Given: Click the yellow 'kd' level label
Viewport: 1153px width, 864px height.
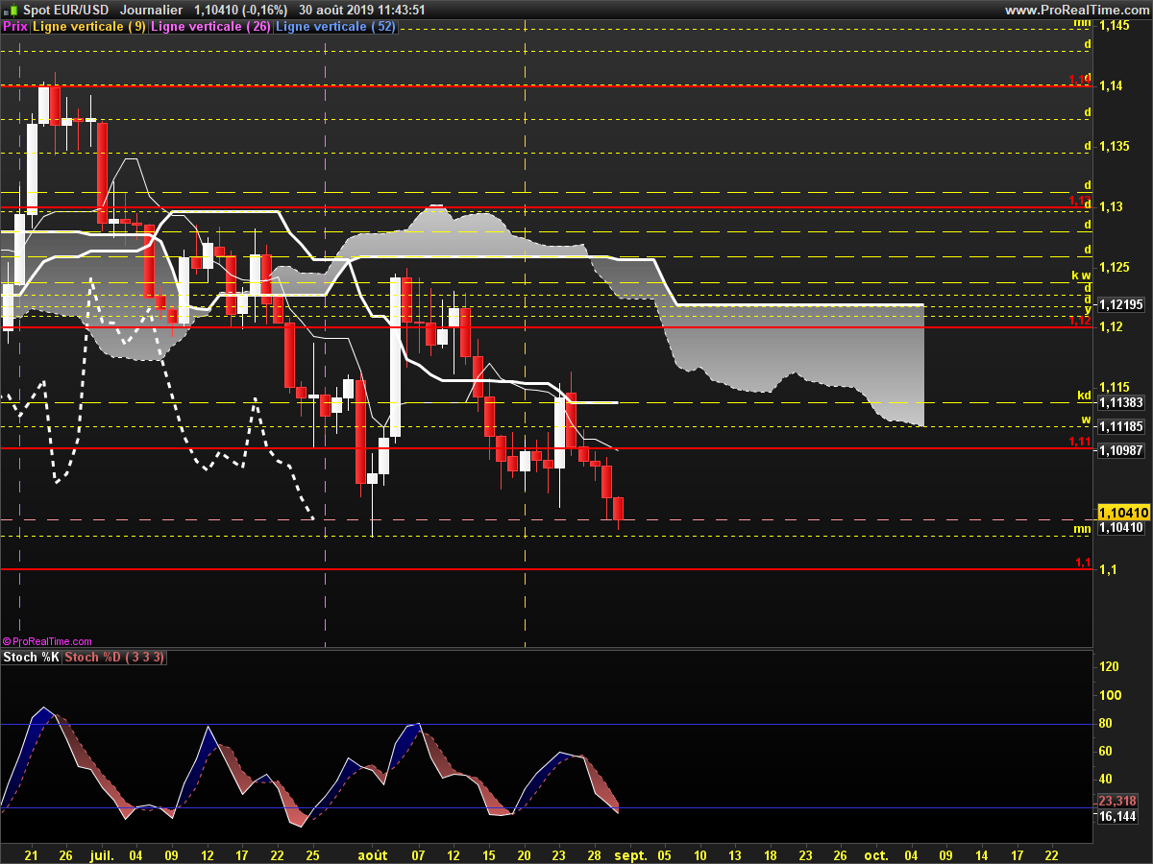Looking at the screenshot, I should coord(1083,396).
